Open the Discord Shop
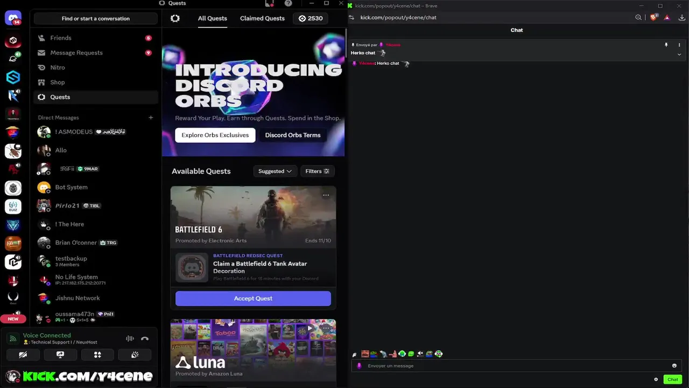The width and height of the screenshot is (689, 388). pos(96,82)
